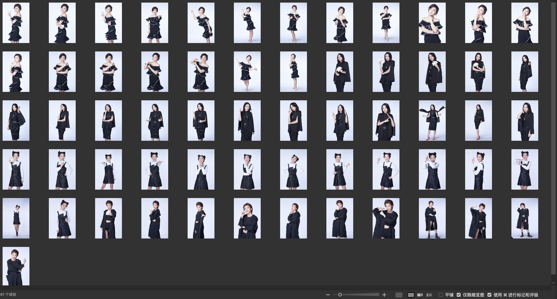Select the first thumbnail in the top row
This screenshot has width=557, height=299.
point(16,23)
